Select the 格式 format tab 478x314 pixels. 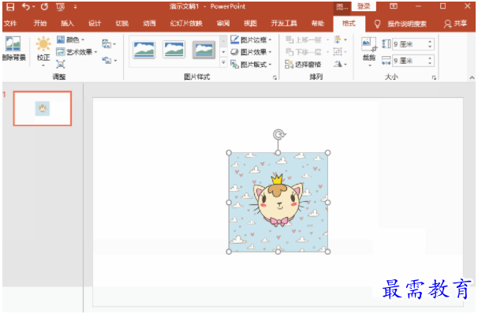tap(349, 24)
